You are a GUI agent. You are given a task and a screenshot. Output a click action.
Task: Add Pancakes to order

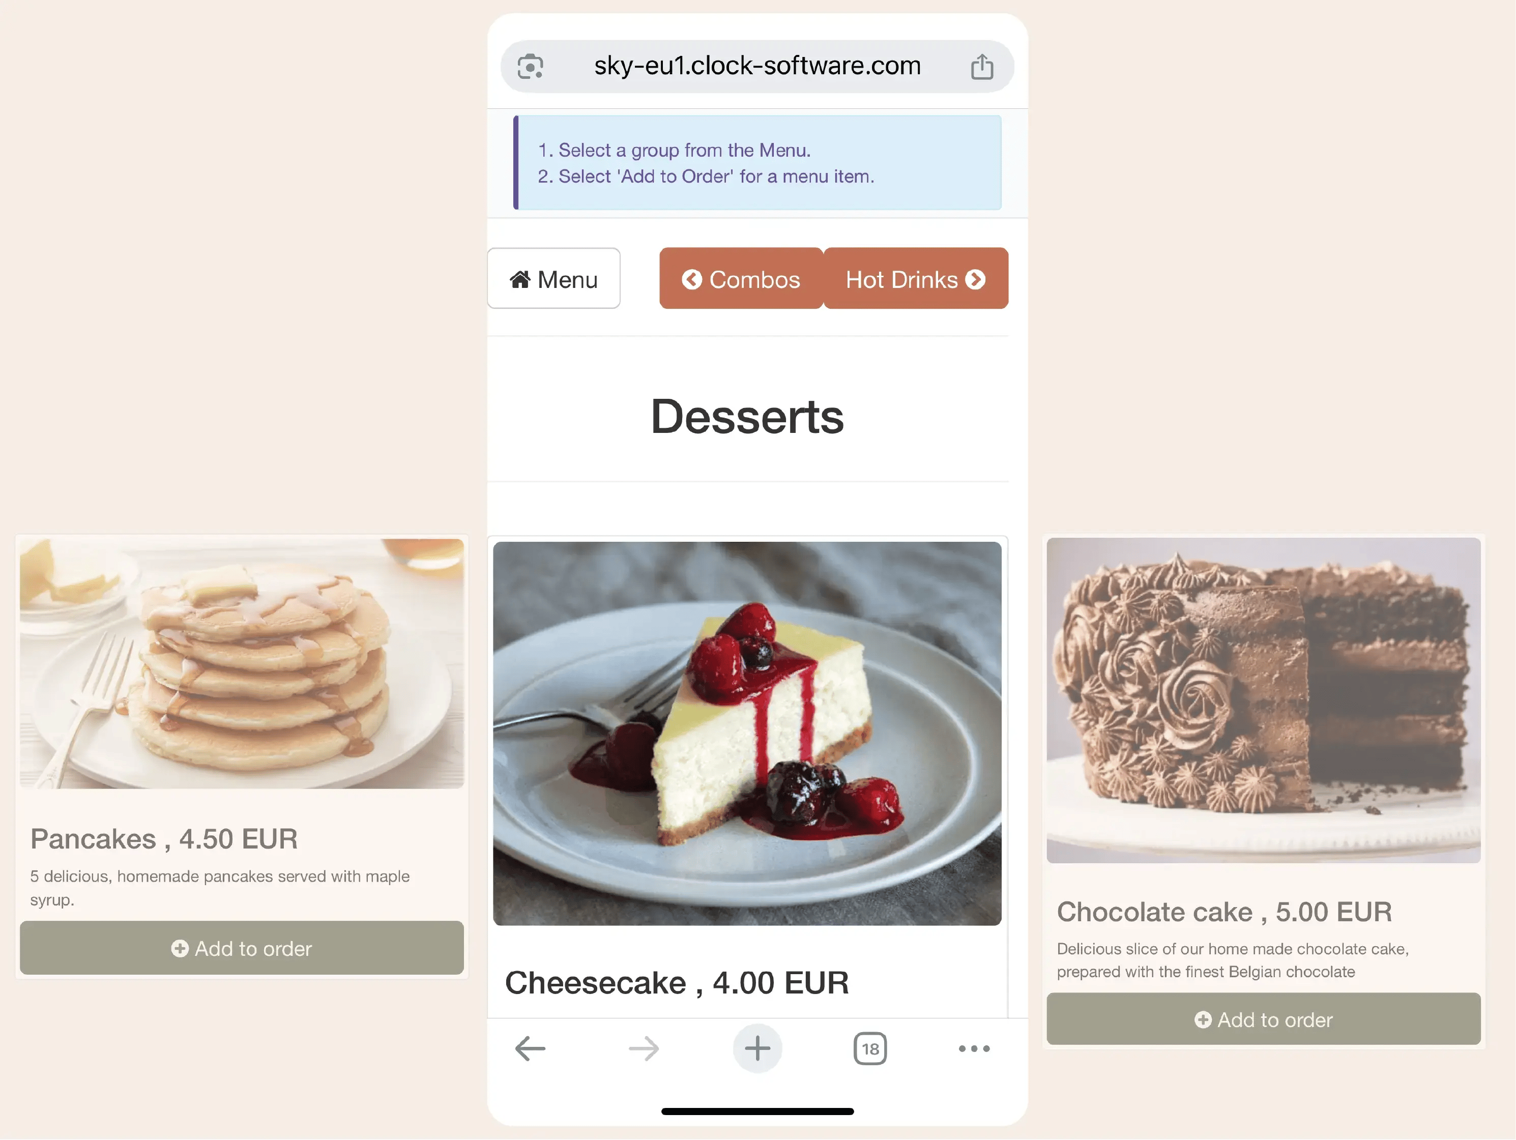(242, 948)
